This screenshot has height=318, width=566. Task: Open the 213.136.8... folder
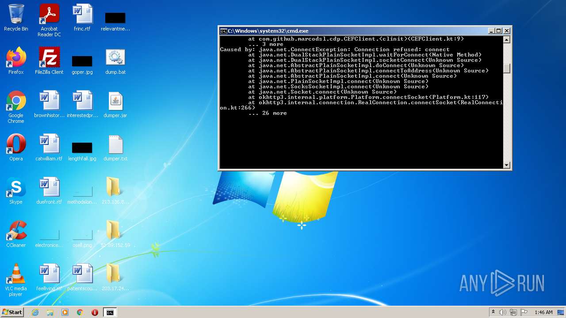(x=115, y=191)
